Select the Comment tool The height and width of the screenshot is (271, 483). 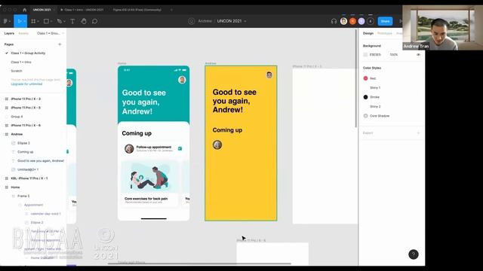94,21
